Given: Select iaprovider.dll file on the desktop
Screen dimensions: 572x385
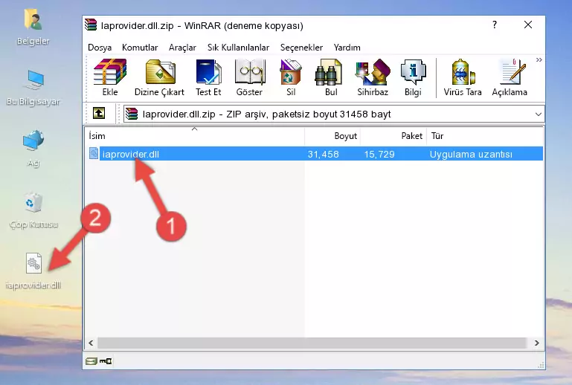Looking at the screenshot, I should click(x=33, y=271).
